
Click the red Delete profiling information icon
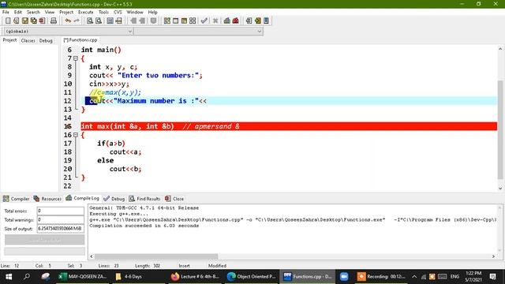point(236,21)
